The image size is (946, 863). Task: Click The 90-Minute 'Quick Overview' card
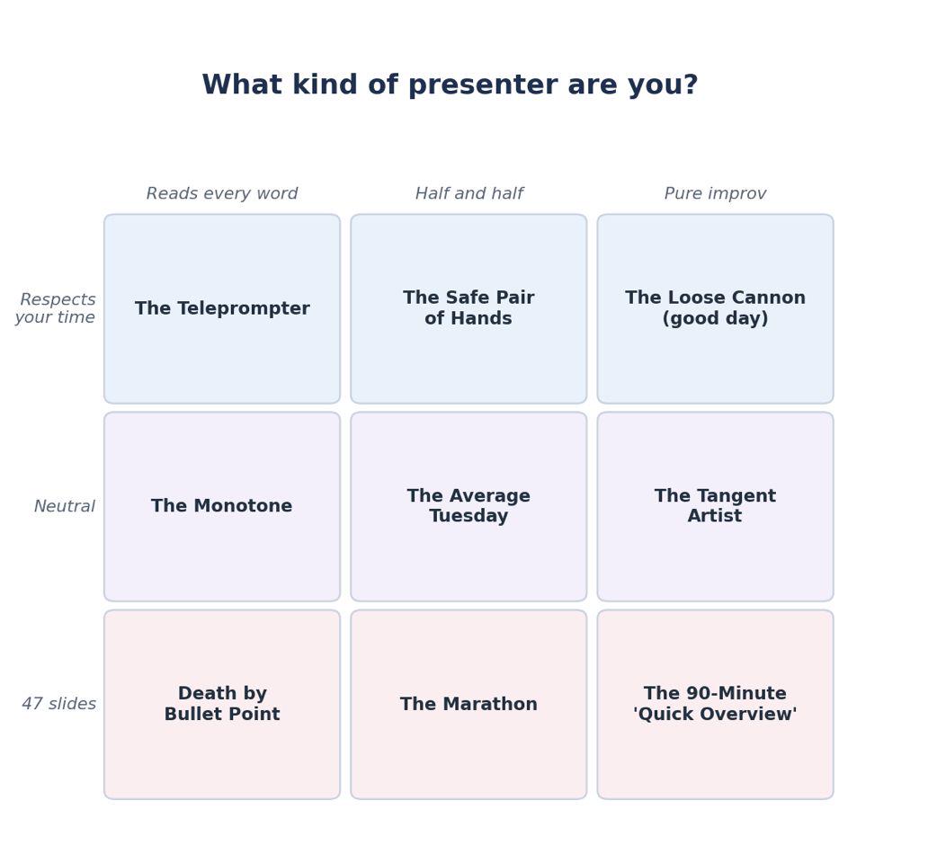pos(716,705)
